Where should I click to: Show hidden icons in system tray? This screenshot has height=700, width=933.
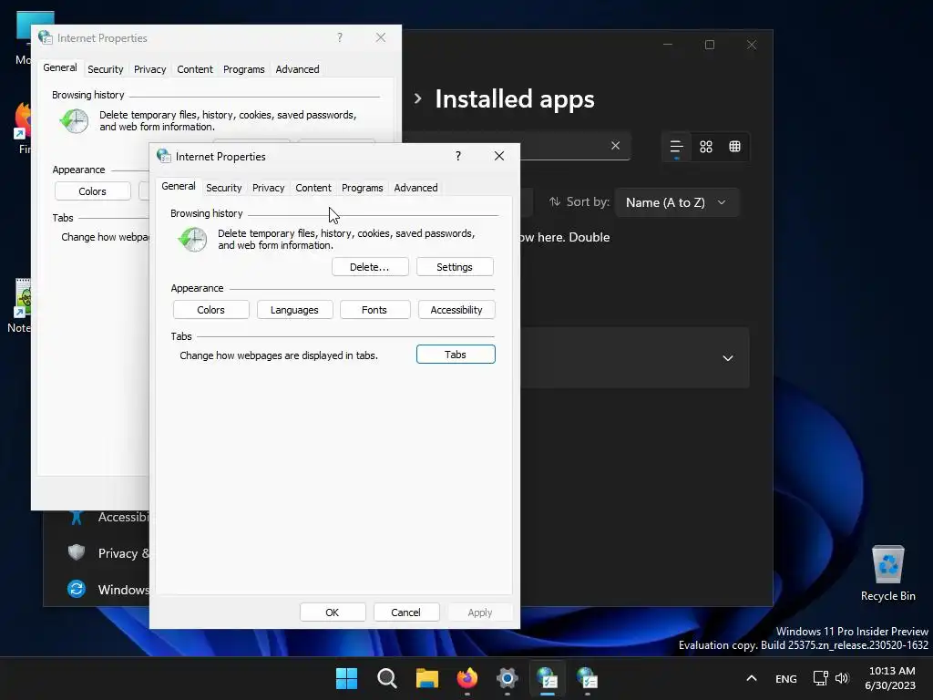tap(752, 678)
